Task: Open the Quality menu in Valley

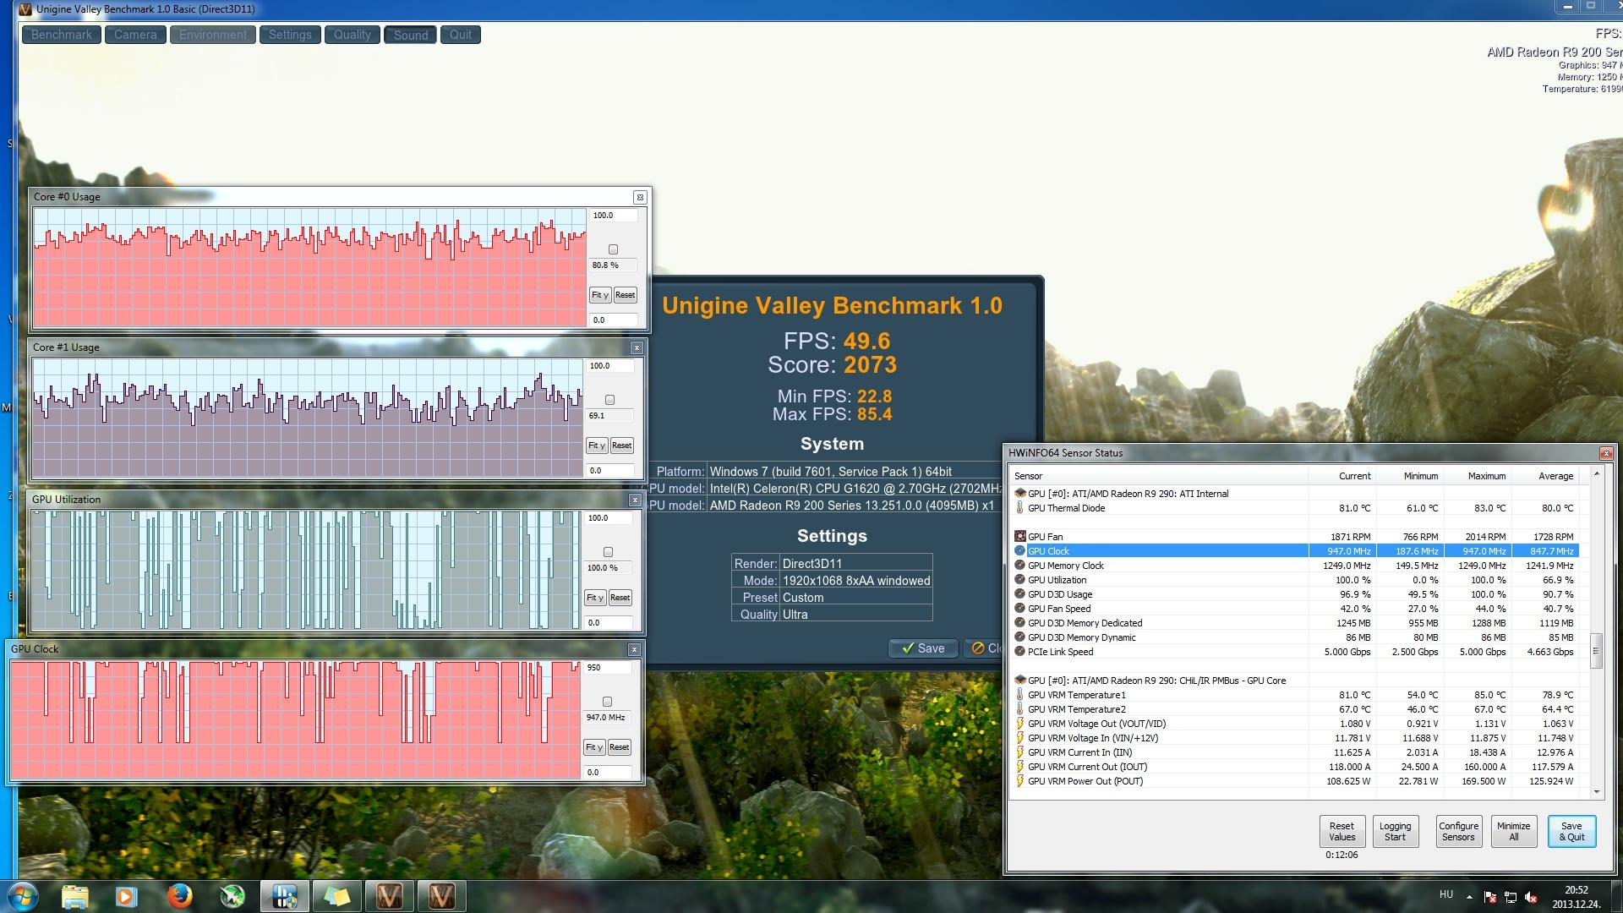Action: [352, 35]
